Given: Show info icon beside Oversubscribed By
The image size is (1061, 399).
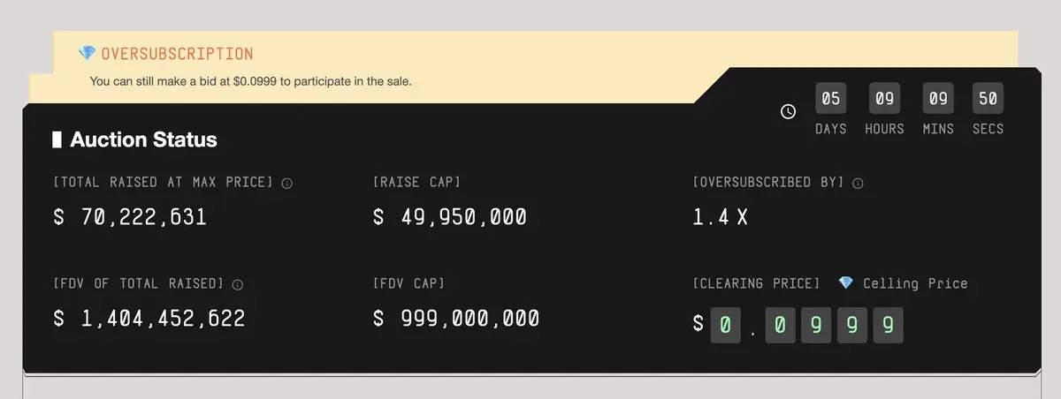Looking at the screenshot, I should point(858,183).
